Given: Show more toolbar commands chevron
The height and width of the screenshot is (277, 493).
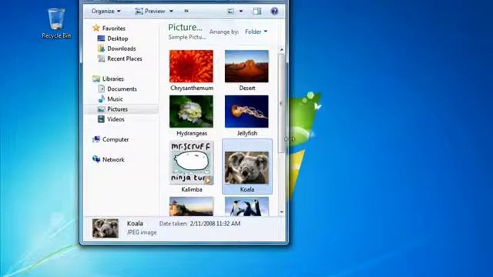Looking at the screenshot, I should click(186, 11).
